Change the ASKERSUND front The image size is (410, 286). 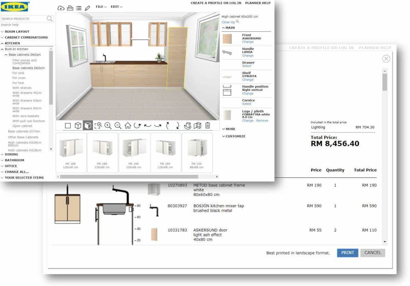[248, 42]
